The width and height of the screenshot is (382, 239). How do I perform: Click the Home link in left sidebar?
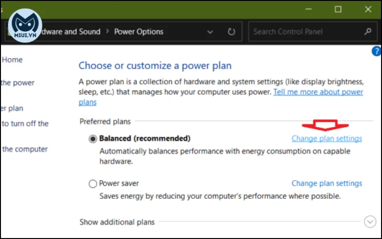pos(12,60)
